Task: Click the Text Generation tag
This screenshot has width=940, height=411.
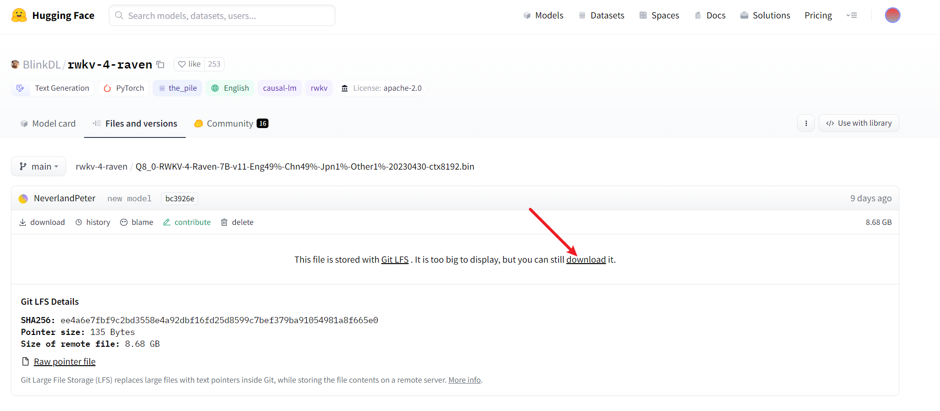Action: tap(52, 88)
